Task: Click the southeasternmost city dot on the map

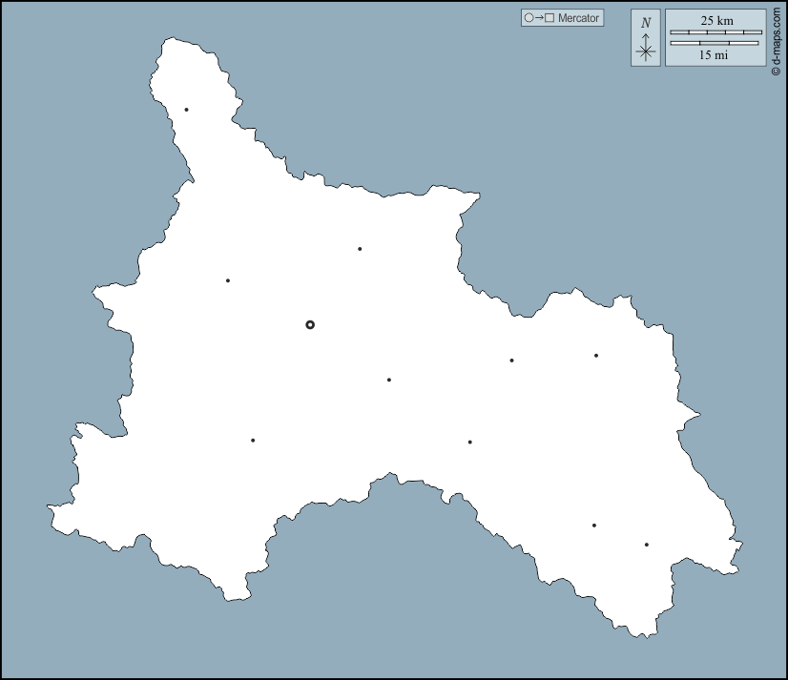Action: point(647,545)
